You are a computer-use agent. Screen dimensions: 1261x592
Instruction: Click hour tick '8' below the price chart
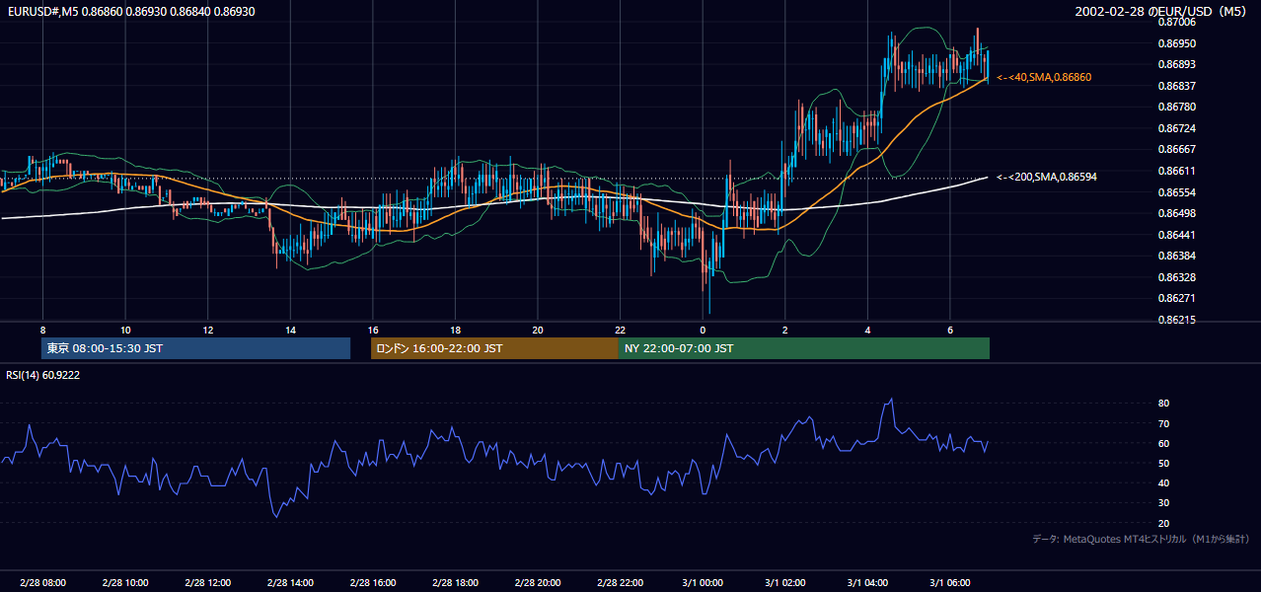[42, 330]
